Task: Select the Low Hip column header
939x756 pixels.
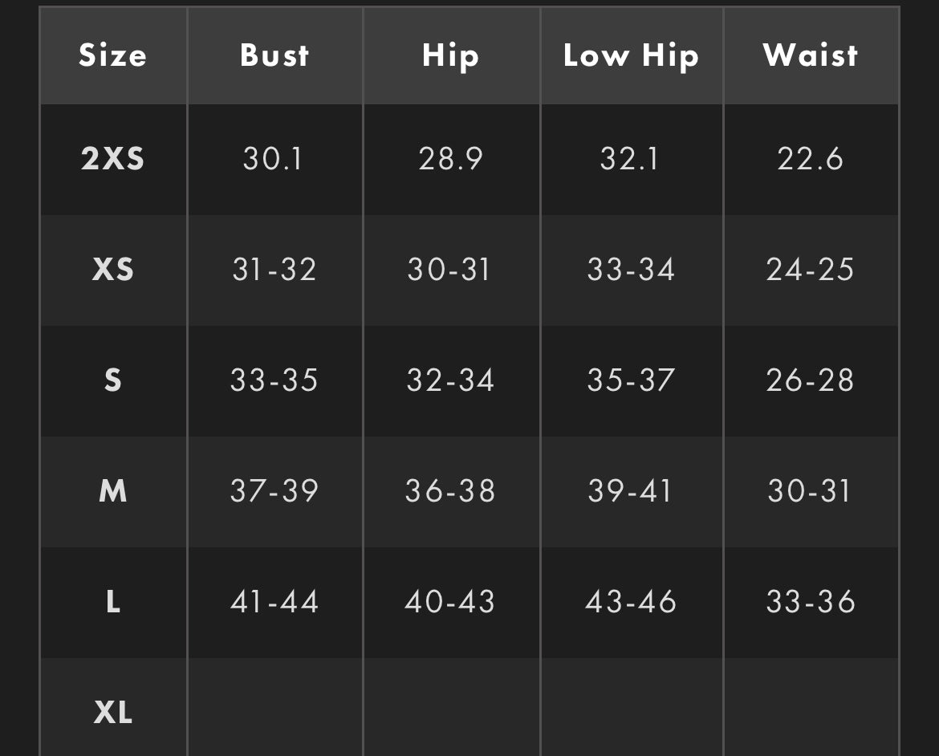Action: pyautogui.click(x=631, y=56)
